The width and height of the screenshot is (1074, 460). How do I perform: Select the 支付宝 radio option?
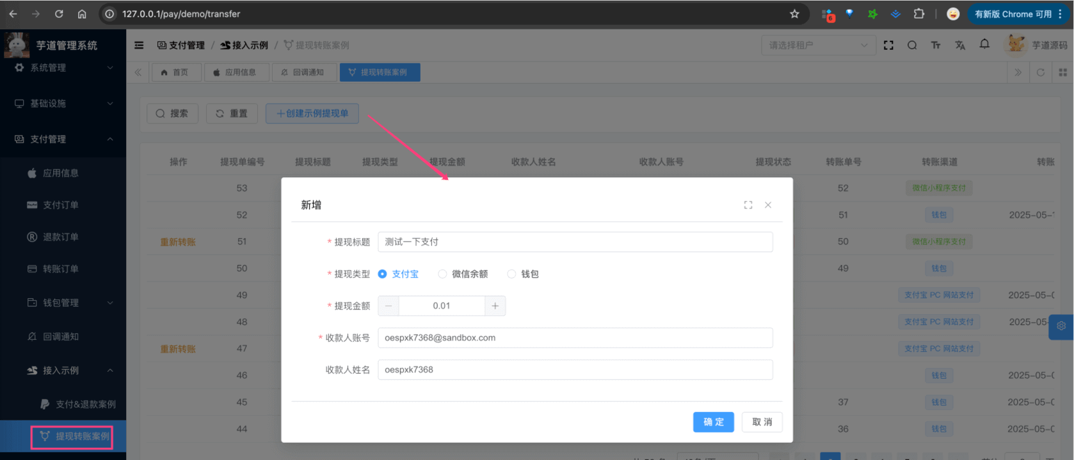point(383,274)
